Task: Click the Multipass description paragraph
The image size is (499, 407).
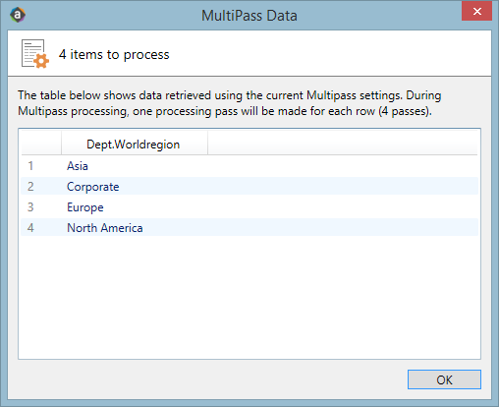Action: (229, 103)
